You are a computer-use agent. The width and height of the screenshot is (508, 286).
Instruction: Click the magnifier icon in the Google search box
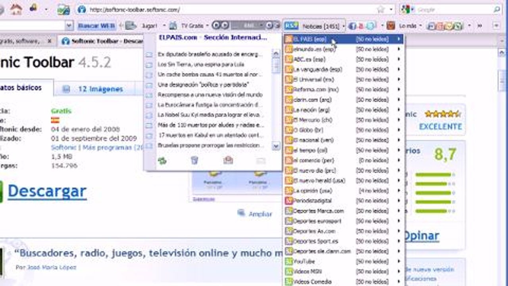497,9
